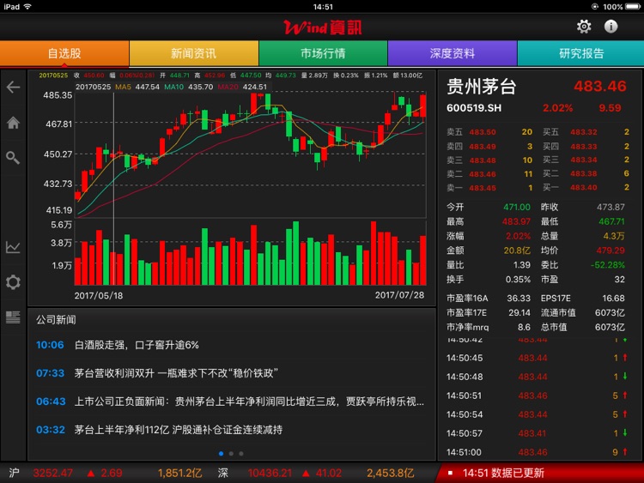Tap the 市盈率16A value 36.33
The width and height of the screenshot is (644, 483).
tap(519, 299)
